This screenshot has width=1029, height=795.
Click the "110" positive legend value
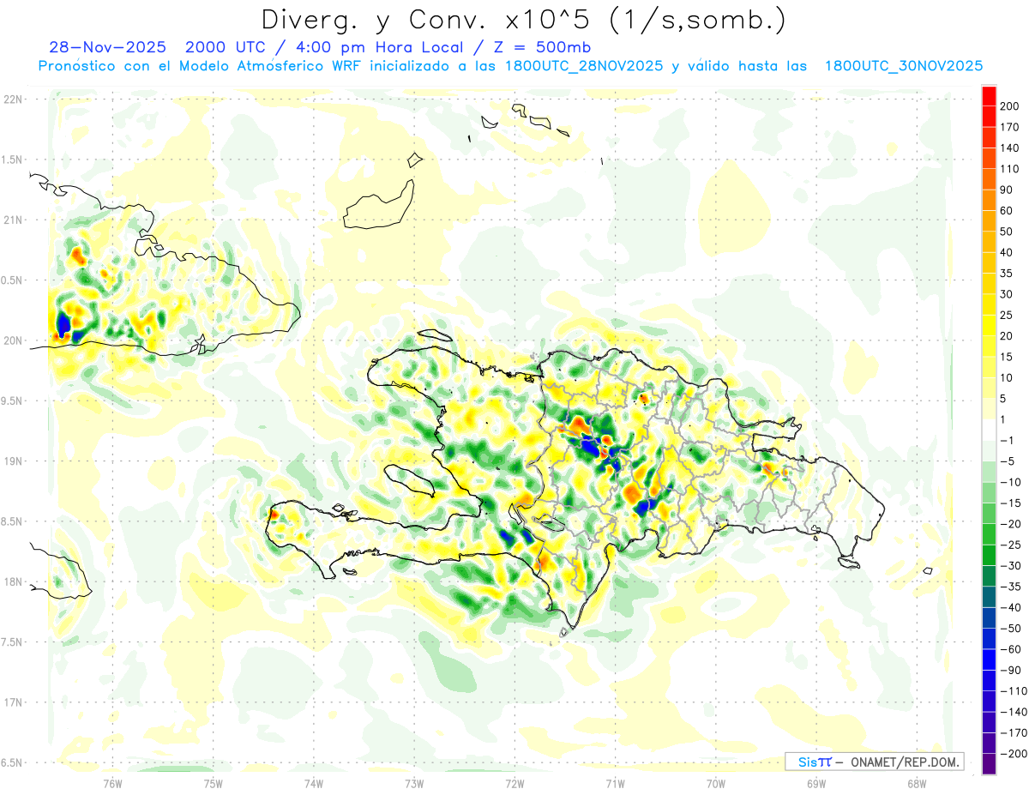pyautogui.click(x=1011, y=169)
